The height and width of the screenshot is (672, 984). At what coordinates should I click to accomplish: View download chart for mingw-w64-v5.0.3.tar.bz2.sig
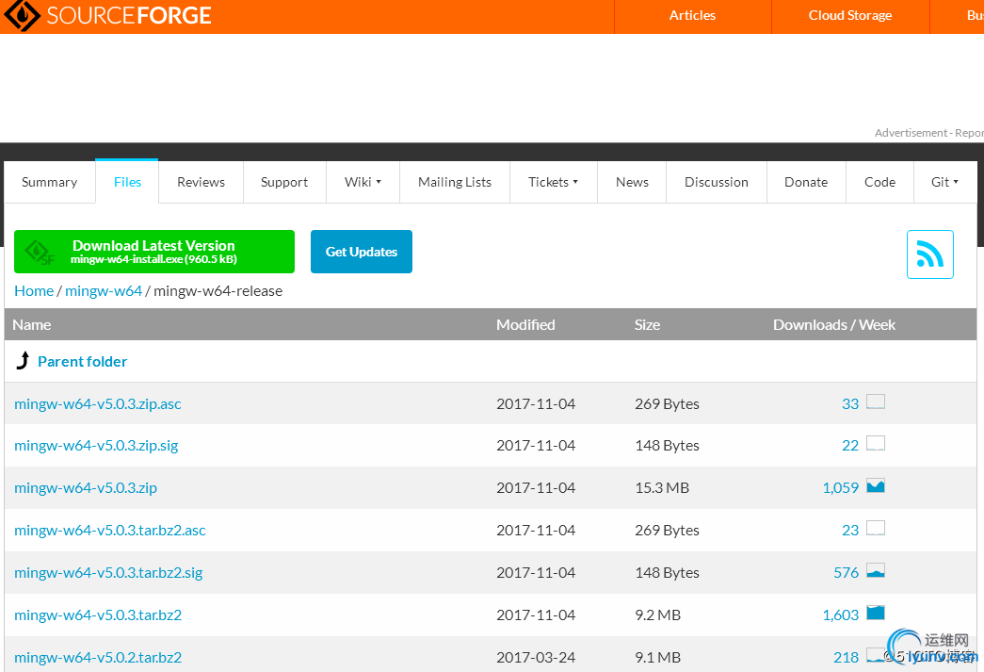[x=876, y=571]
